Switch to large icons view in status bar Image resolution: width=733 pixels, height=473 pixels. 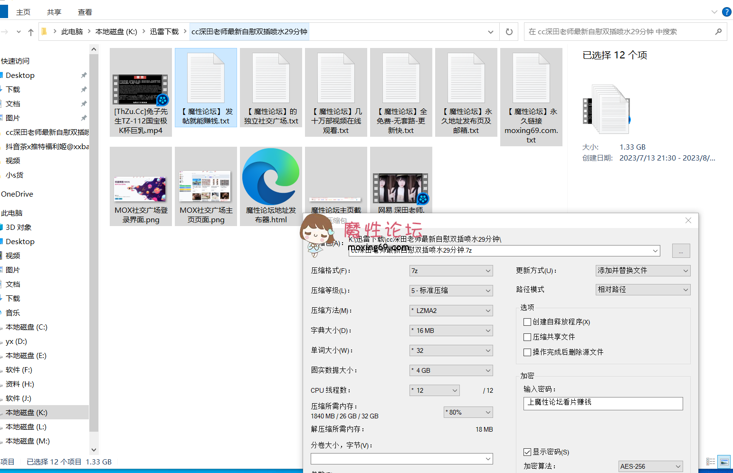click(724, 462)
